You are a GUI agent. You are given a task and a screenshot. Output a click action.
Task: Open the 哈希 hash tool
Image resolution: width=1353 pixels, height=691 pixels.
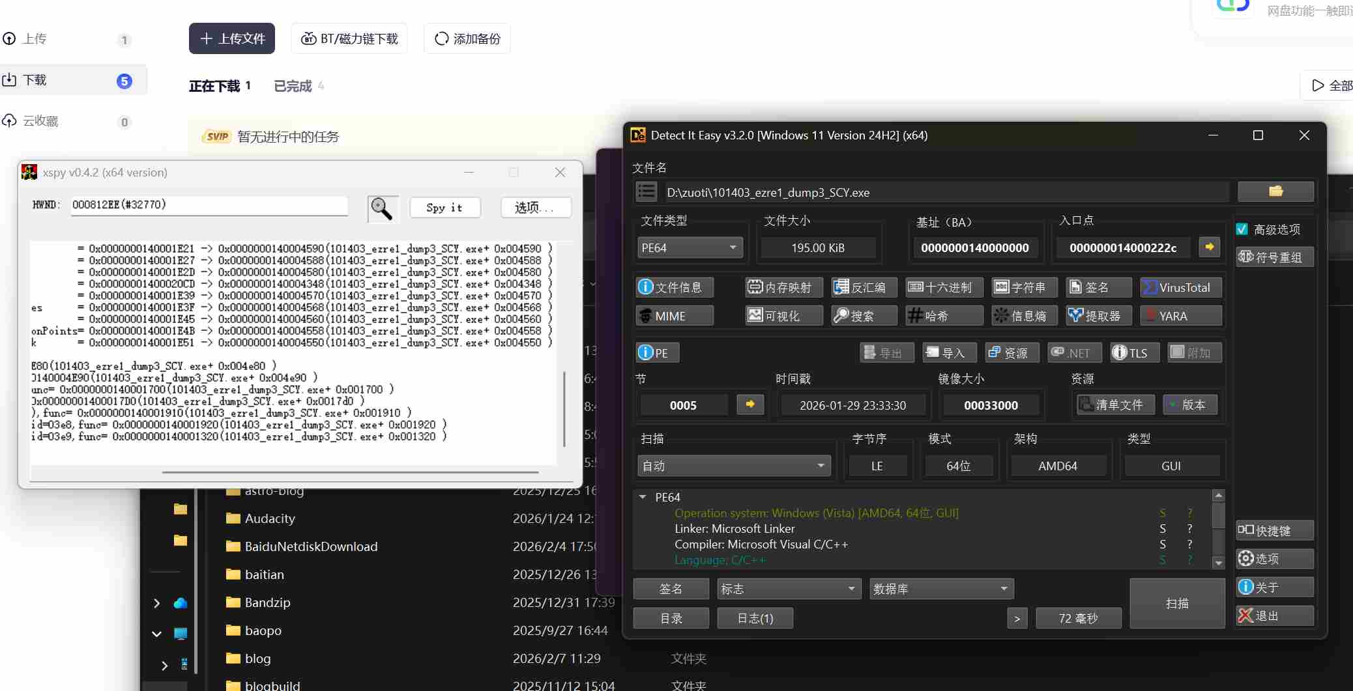point(944,316)
